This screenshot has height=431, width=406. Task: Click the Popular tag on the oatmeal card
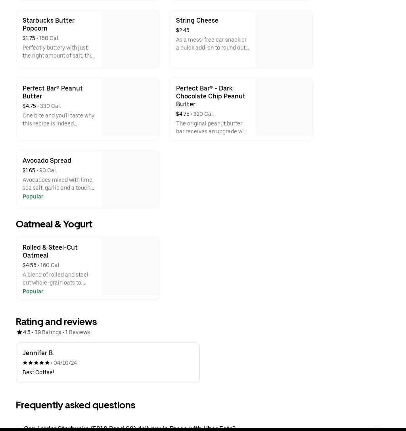[x=33, y=291]
